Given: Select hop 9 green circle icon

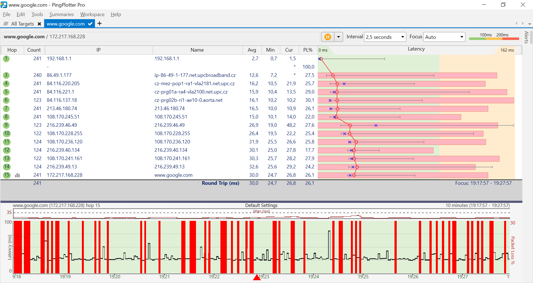Looking at the screenshot, I should (6, 125).
